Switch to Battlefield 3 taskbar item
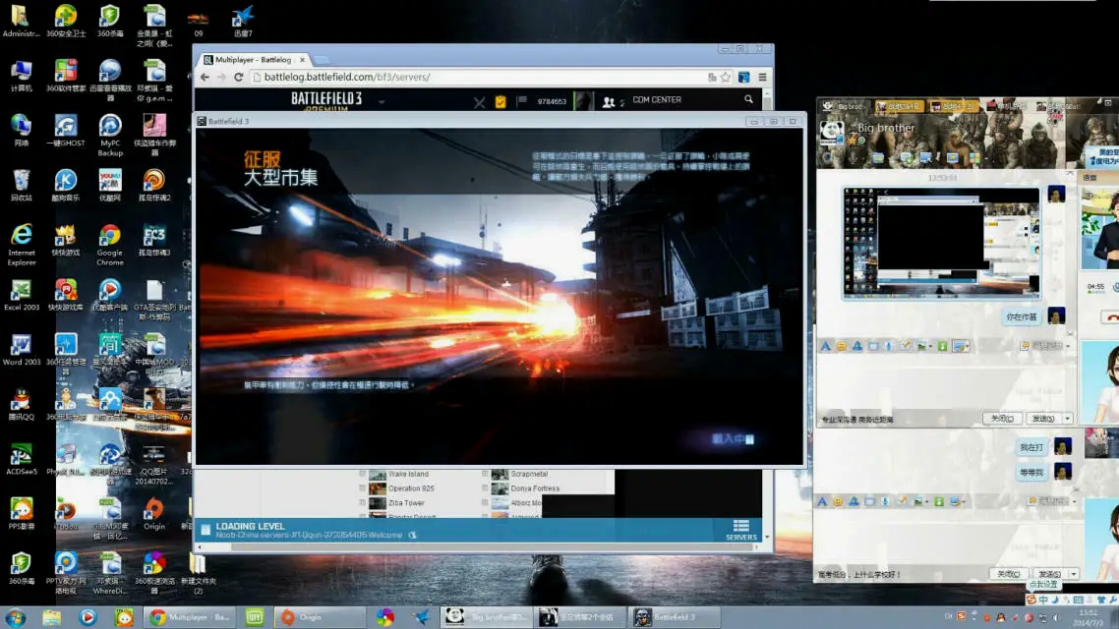The height and width of the screenshot is (629, 1119). click(676, 617)
